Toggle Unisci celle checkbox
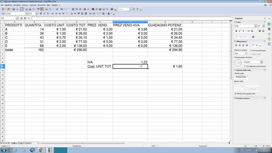 click(x=251, y=54)
